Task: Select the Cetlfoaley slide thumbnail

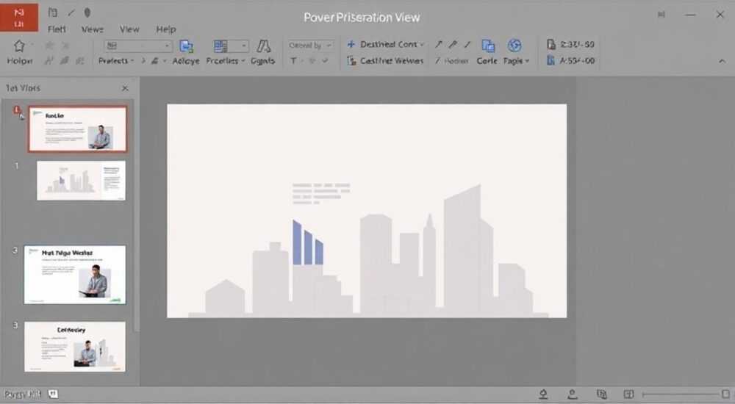Action: click(x=75, y=347)
